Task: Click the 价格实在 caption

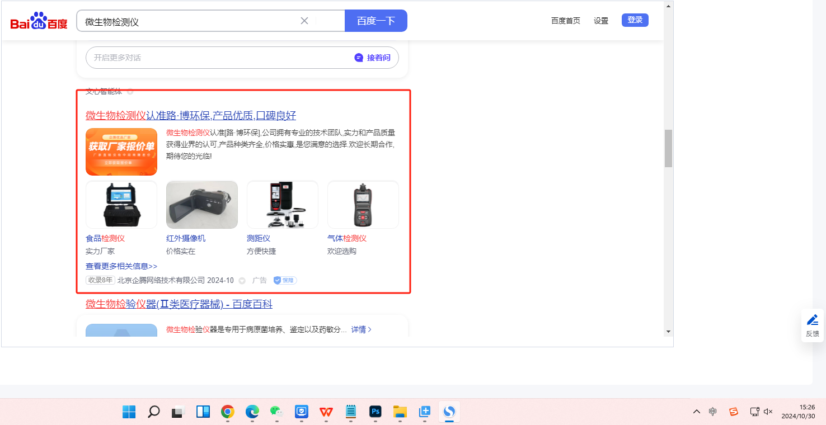Action: 181,251
